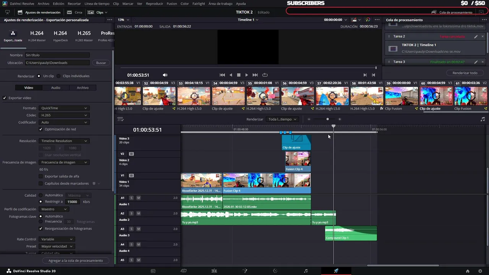Viewport: 489px width, 275px height.
Task: Toggle Optimización de red checkbox
Action: pos(41,129)
